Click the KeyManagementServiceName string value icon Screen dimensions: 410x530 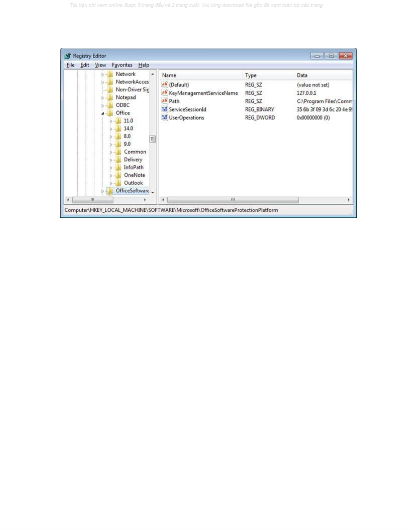164,93
